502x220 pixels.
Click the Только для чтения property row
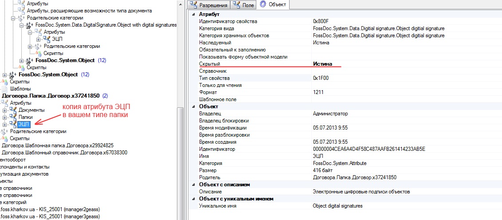pos(346,85)
